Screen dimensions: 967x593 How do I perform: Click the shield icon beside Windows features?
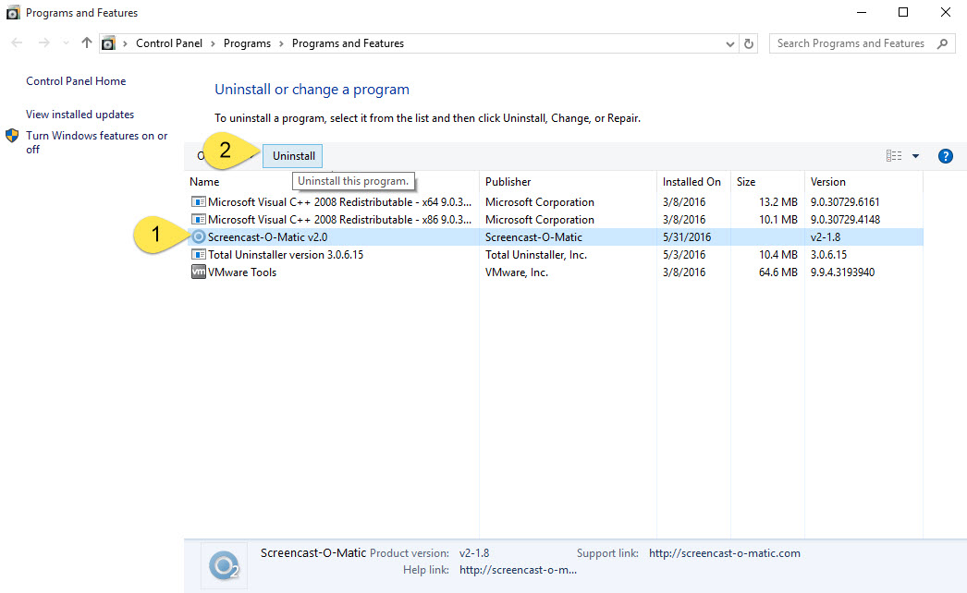(12, 136)
